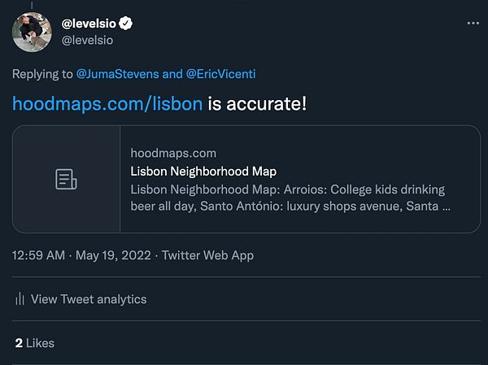Click the gray @levelsio handle
Image resolution: width=488 pixels, height=365 pixels.
point(87,40)
